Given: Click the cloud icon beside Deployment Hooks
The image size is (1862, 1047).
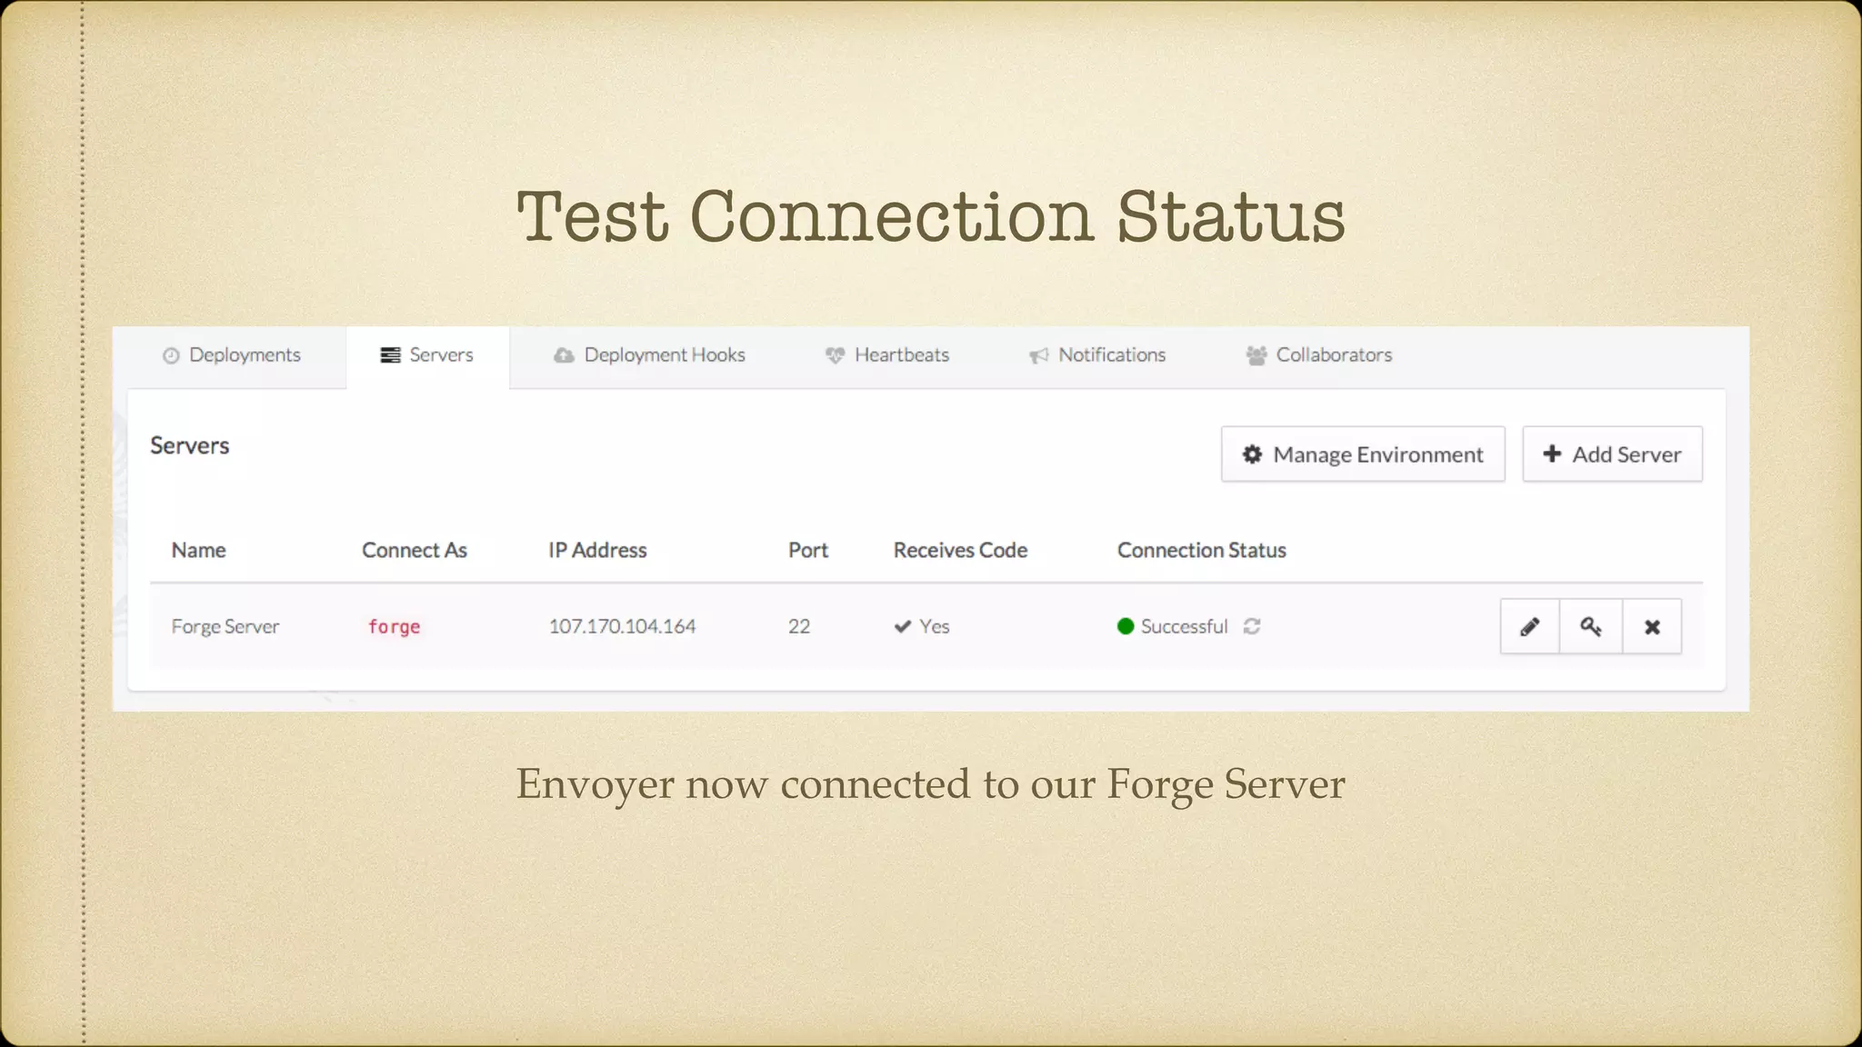Looking at the screenshot, I should (x=564, y=354).
